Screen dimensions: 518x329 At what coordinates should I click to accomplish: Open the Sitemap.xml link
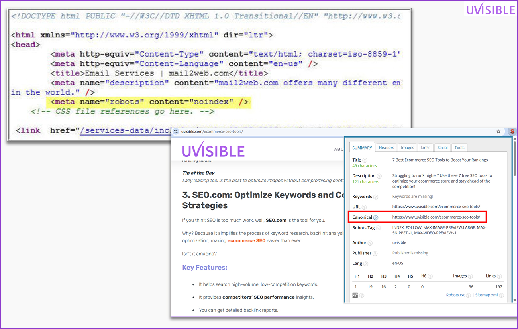[486, 295]
